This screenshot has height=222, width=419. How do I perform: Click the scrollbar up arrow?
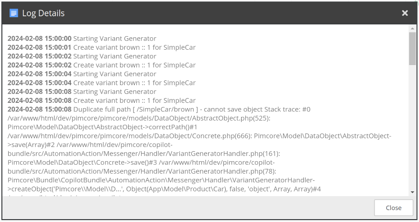[412, 28]
